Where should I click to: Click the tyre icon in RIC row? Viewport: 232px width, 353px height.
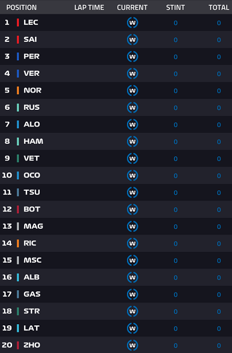pos(133,243)
